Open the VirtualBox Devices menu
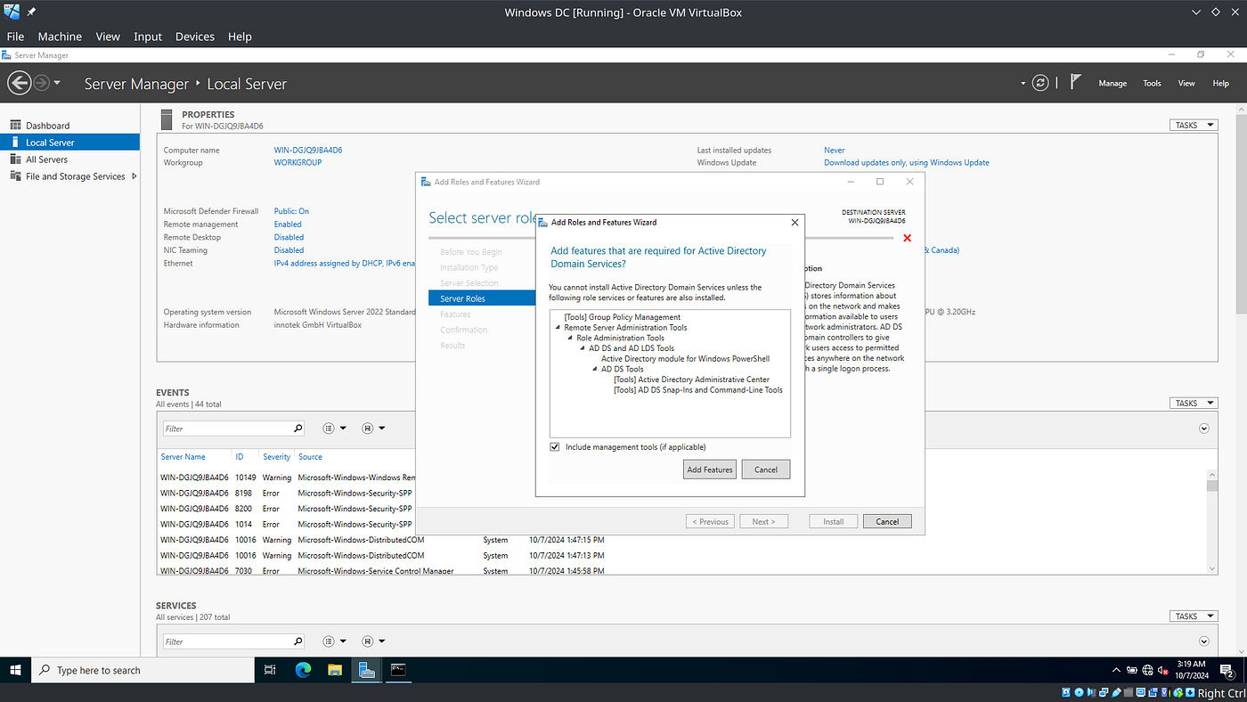This screenshot has width=1247, height=702. pyautogui.click(x=195, y=37)
